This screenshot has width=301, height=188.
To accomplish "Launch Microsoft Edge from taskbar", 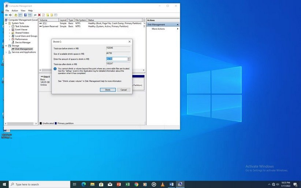I will click(x=83, y=184).
